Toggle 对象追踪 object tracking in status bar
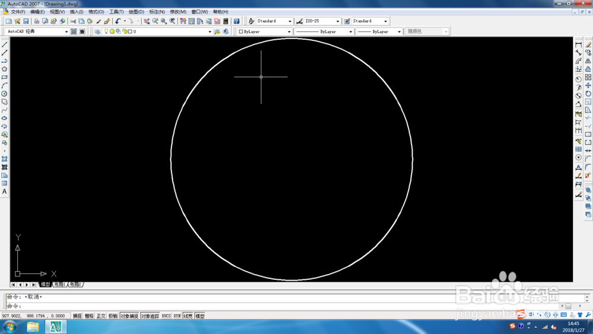The image size is (593, 334). 150,316
